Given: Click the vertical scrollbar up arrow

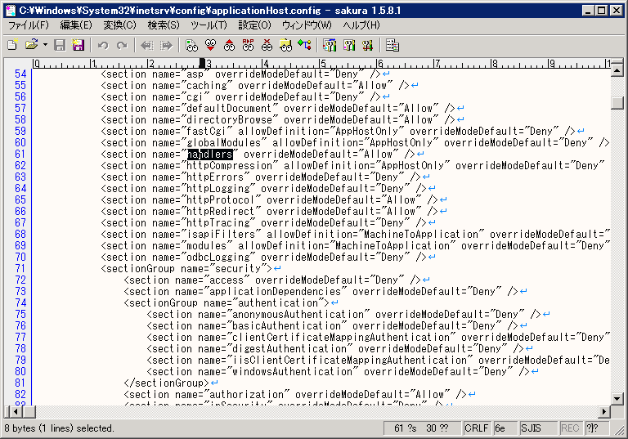Looking at the screenshot, I should click(617, 71).
